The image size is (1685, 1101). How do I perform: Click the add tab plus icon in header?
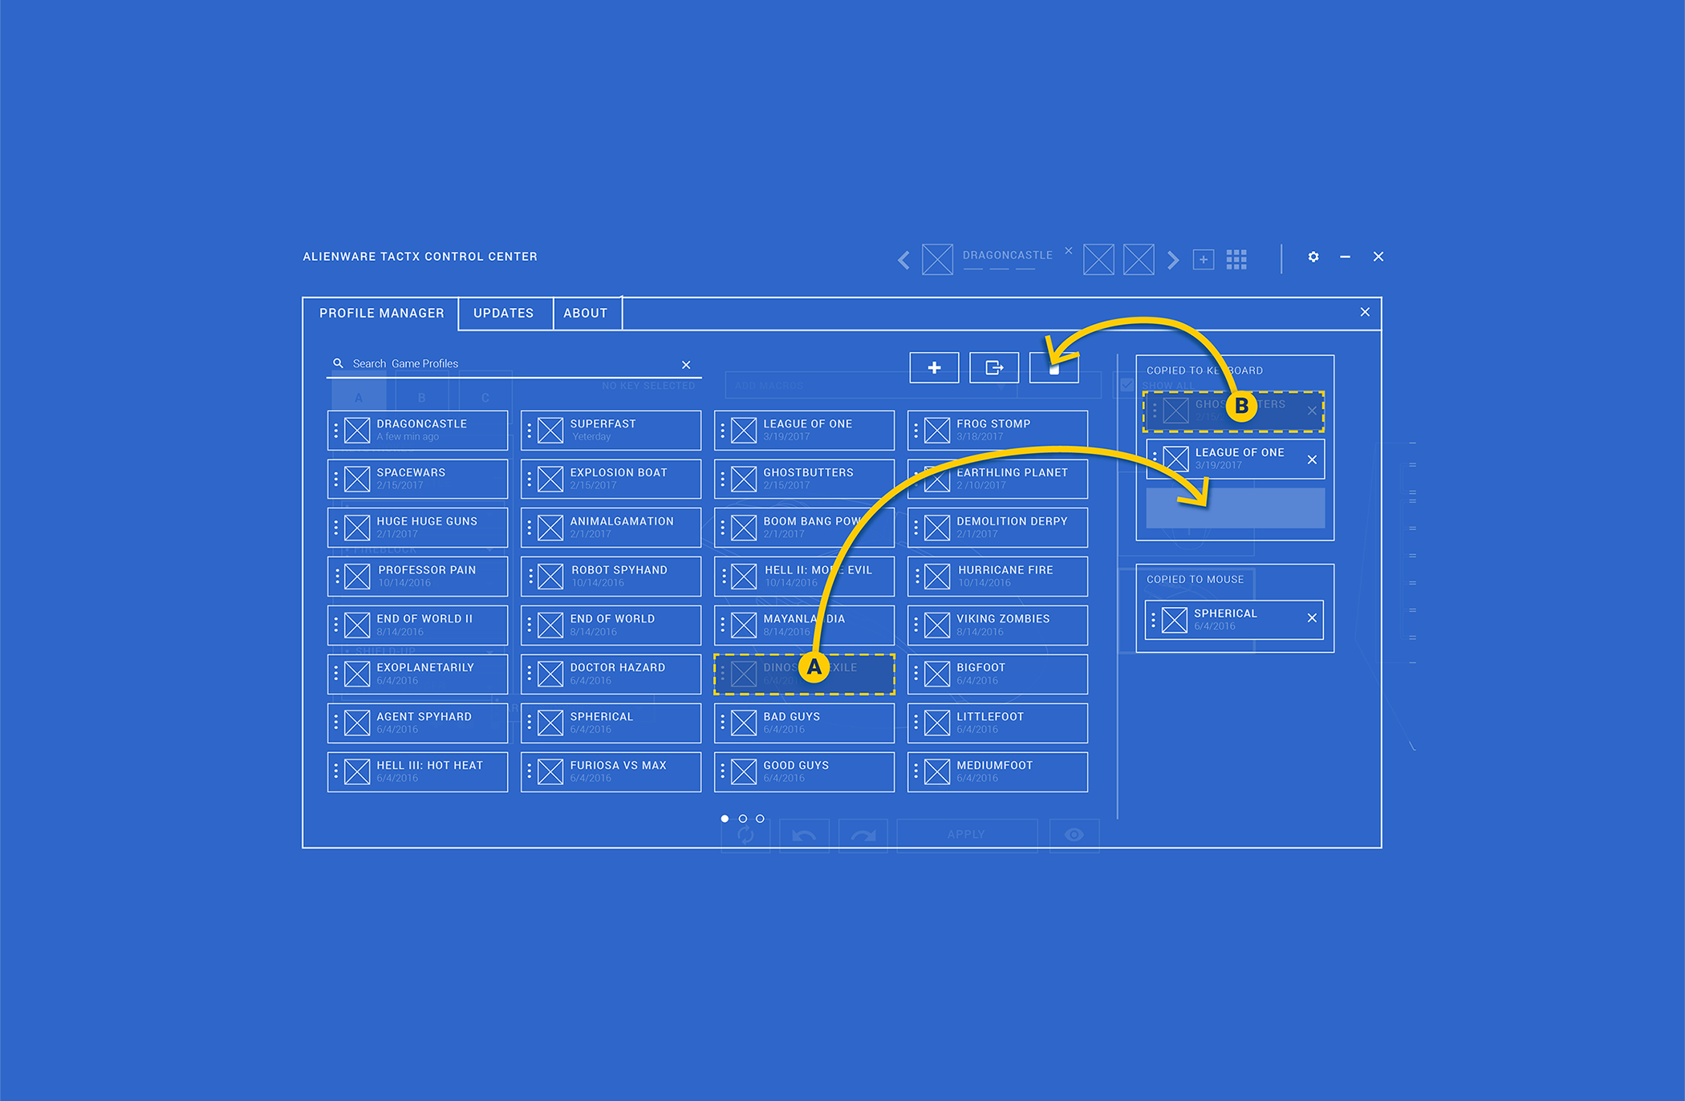point(1204,259)
